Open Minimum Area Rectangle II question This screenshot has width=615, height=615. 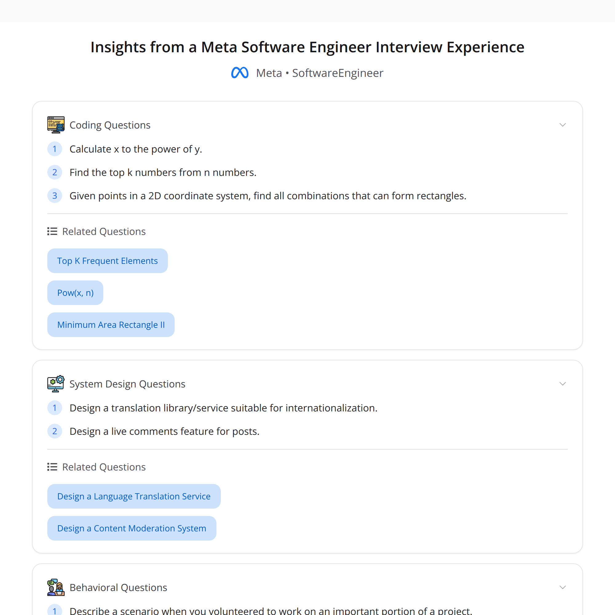pyautogui.click(x=111, y=325)
